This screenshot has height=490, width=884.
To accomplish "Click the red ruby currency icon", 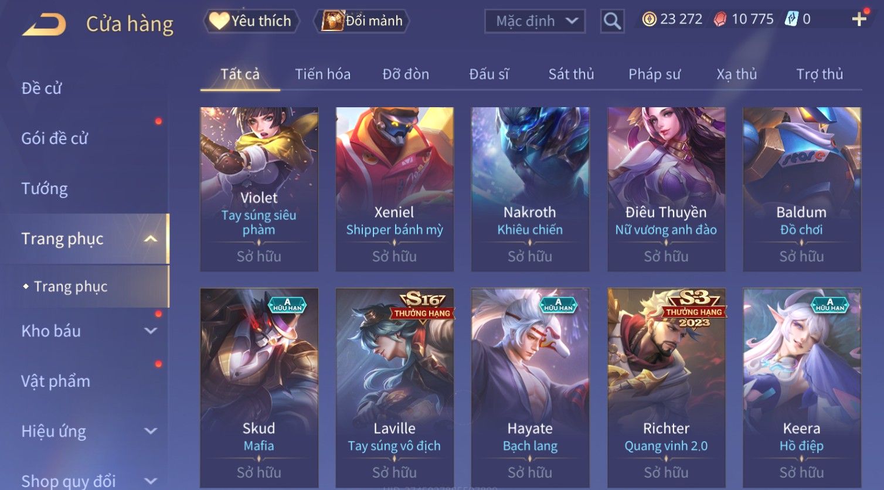I will click(x=720, y=19).
